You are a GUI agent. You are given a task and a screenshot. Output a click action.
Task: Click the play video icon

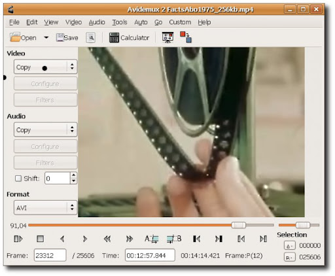coord(18,239)
